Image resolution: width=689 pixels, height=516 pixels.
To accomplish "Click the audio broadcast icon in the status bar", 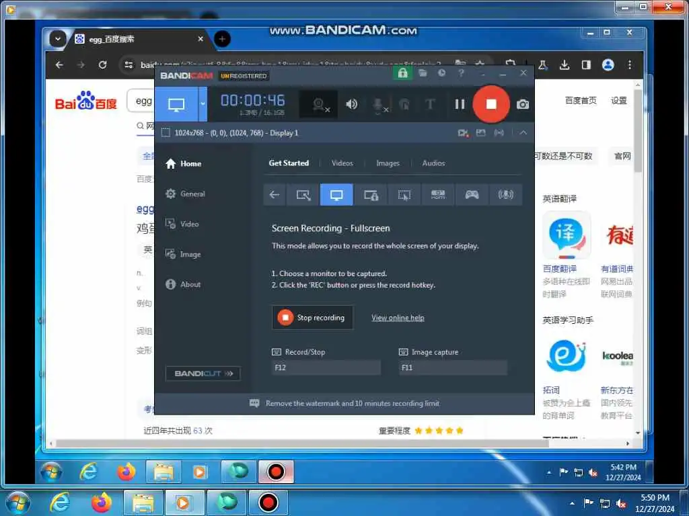I will pos(499,132).
